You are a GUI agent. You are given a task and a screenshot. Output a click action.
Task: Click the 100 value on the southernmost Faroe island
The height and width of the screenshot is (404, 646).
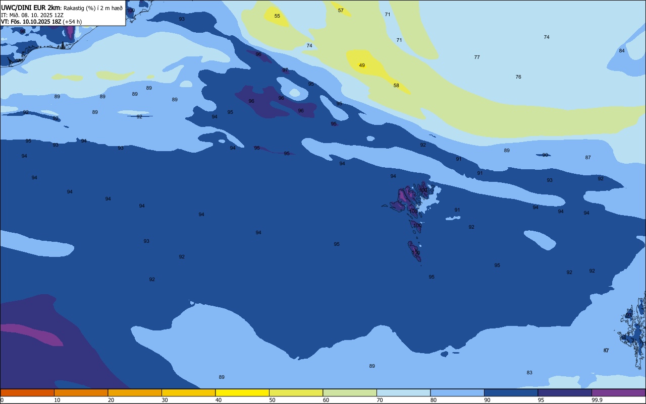pyautogui.click(x=416, y=253)
